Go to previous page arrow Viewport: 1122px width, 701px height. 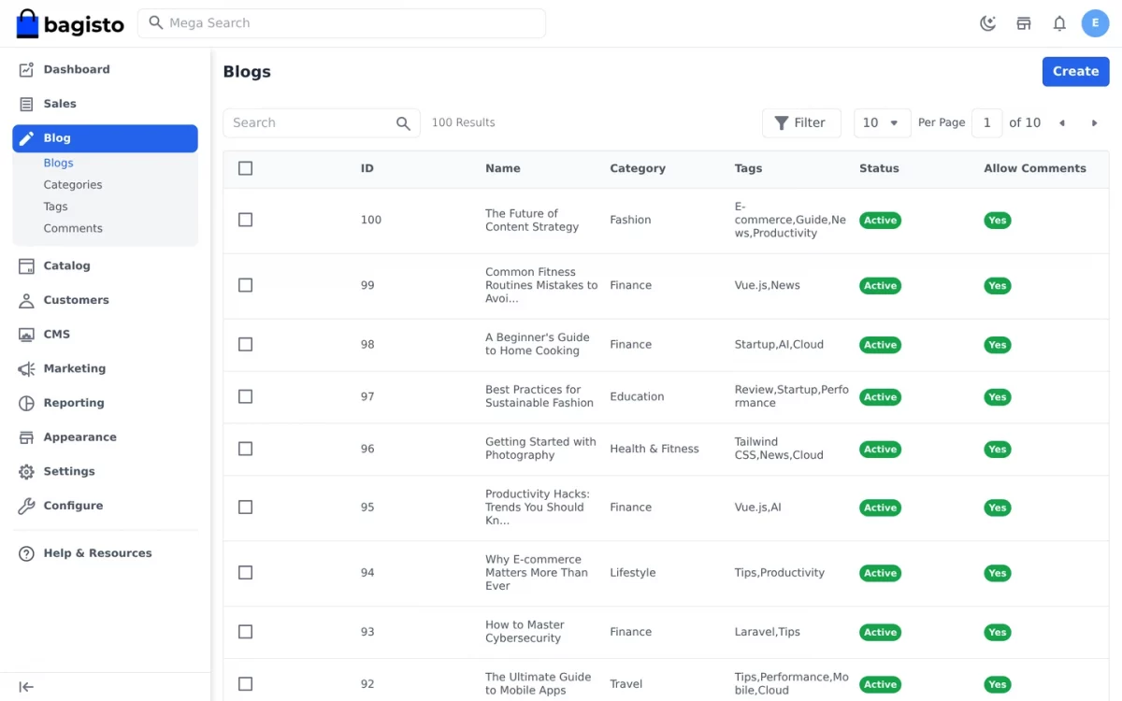pos(1062,123)
